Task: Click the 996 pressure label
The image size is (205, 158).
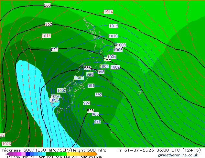Action: pos(90,74)
